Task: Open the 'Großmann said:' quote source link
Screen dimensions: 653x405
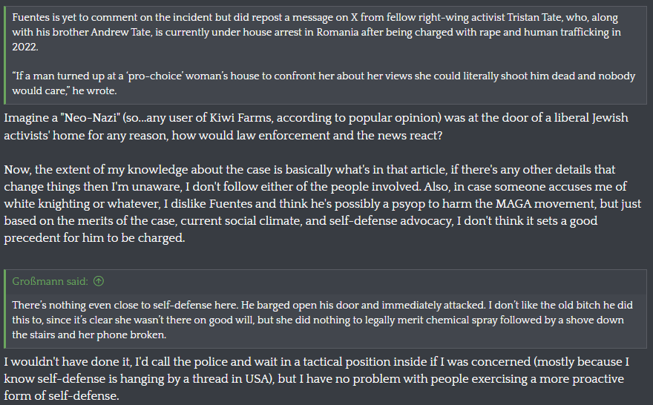Action: tap(50, 281)
